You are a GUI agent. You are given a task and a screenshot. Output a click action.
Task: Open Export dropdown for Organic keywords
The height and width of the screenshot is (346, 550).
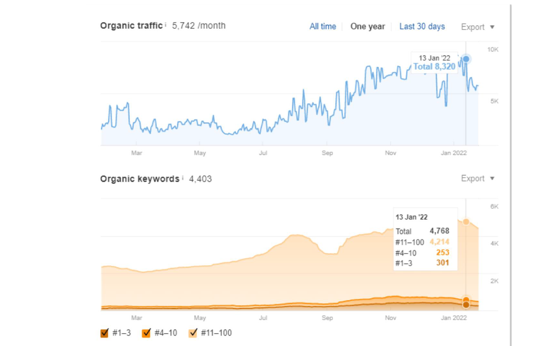point(473,178)
